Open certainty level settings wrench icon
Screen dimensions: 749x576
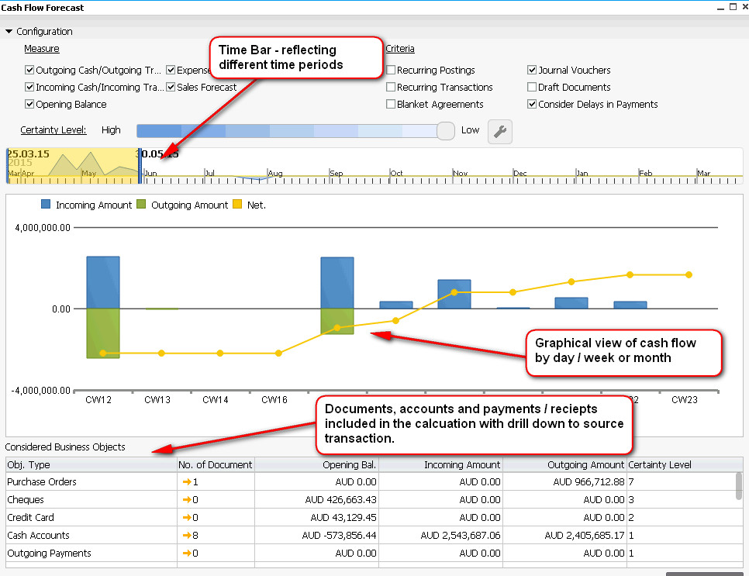coord(500,132)
